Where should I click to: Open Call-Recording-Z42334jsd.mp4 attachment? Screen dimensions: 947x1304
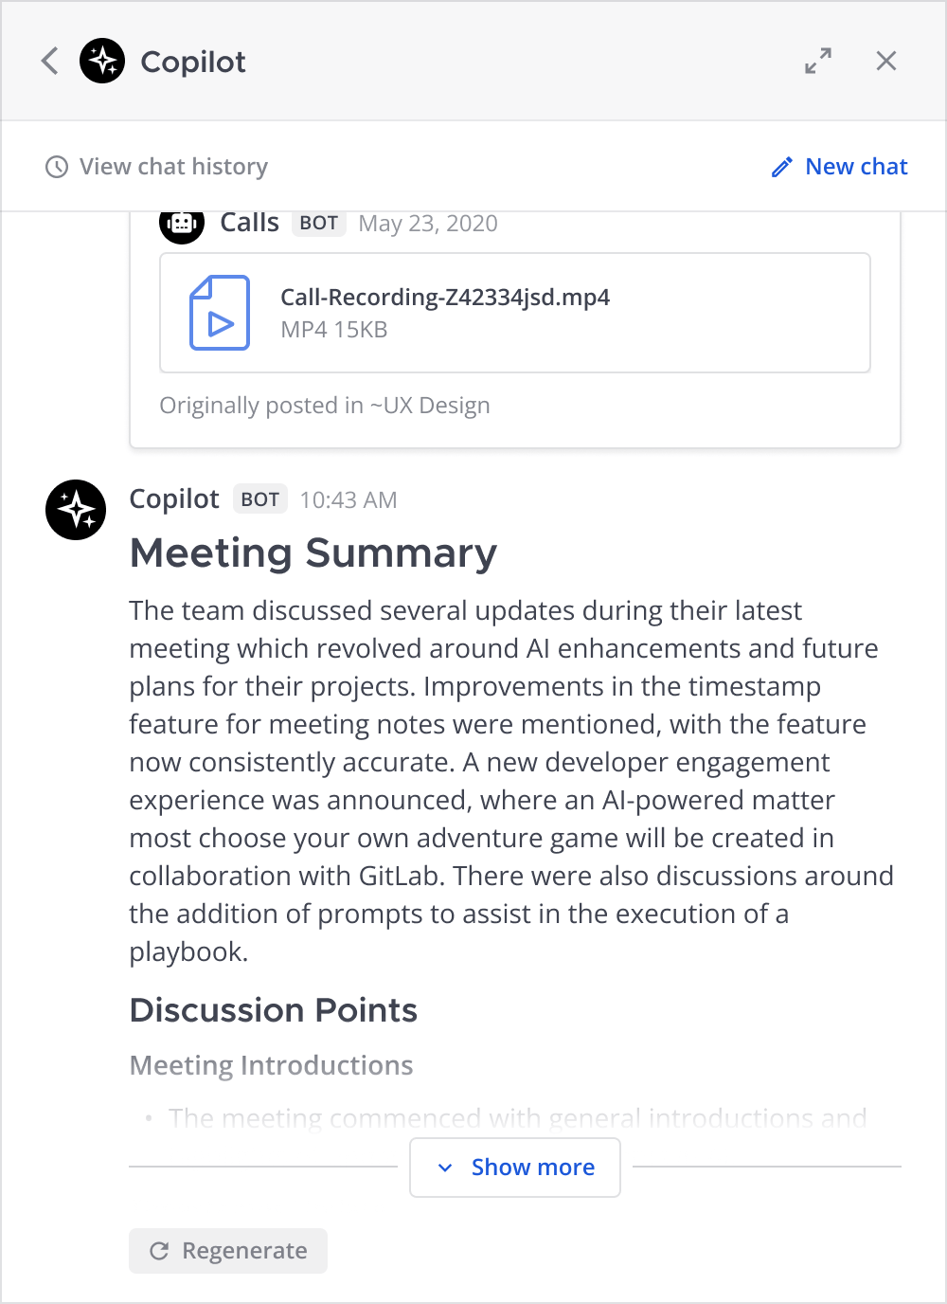pyautogui.click(x=445, y=298)
